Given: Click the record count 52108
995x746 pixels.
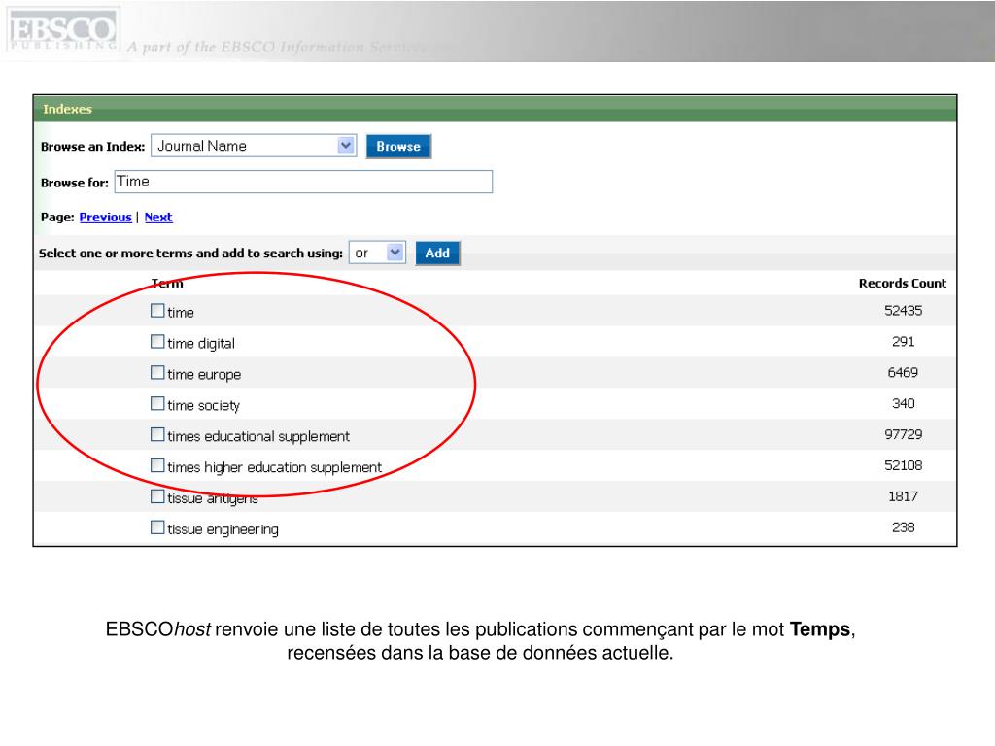Looking at the screenshot, I should coord(903,465).
